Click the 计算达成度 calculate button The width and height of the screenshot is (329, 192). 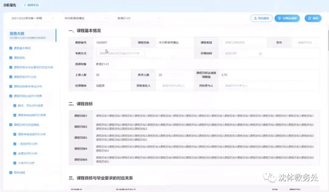point(287,18)
